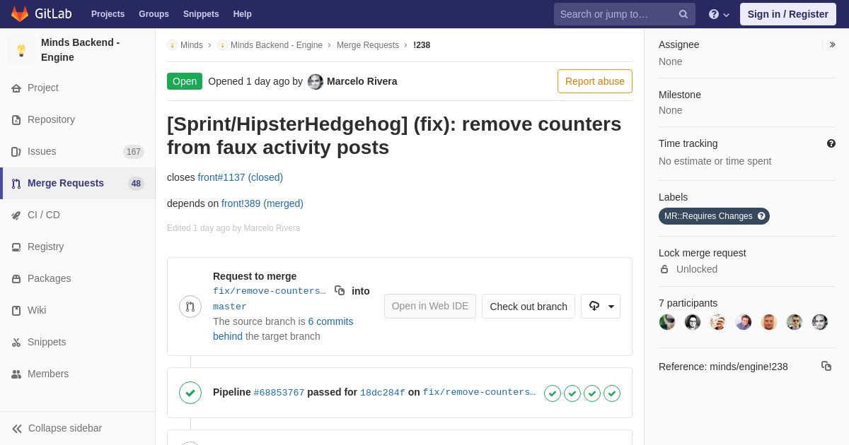Click the !238 breadcrumb item
The image size is (849, 445).
[x=422, y=45]
